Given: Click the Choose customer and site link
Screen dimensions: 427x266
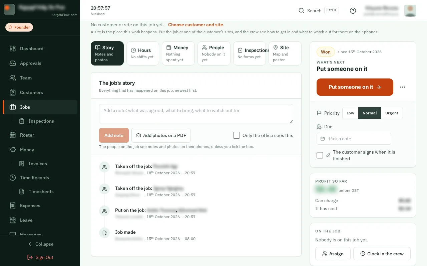Looking at the screenshot, I should 195,25.
